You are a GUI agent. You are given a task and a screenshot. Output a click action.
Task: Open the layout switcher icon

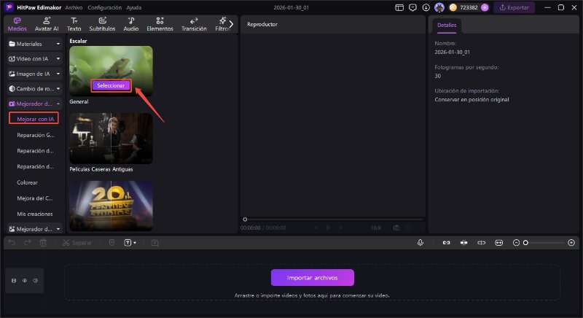pyautogui.click(x=399, y=7)
